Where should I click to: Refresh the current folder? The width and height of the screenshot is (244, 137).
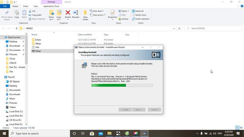click(x=179, y=29)
